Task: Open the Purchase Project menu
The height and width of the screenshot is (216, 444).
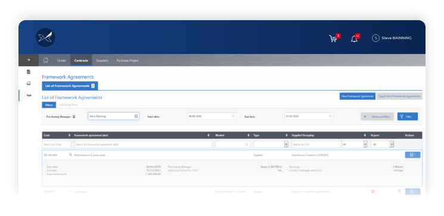Action: click(128, 61)
